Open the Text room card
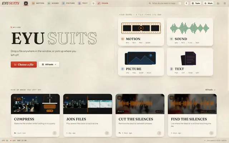 click(190, 62)
